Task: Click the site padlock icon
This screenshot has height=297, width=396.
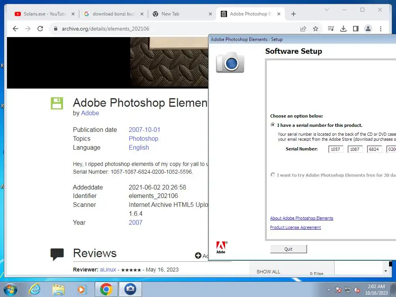Action: click(x=56, y=29)
